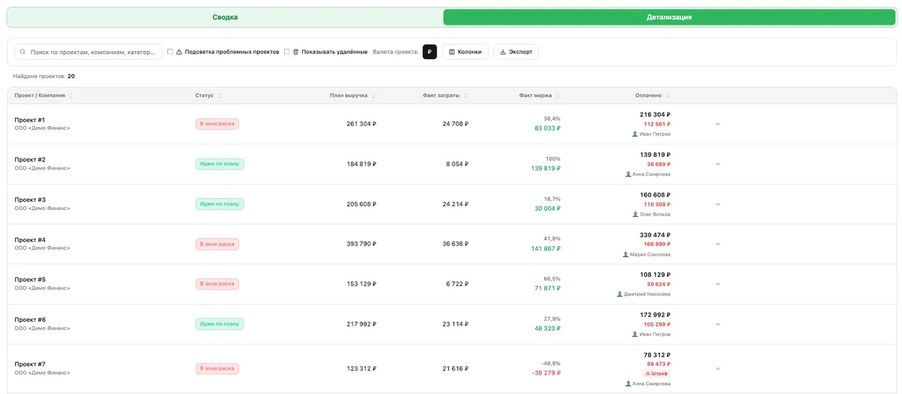Click fact costs value 8 054 ₽
Viewport: 902px width, 394px height.
457,164
